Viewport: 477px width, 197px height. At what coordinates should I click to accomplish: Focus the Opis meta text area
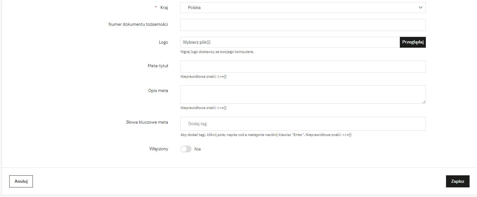(x=303, y=94)
